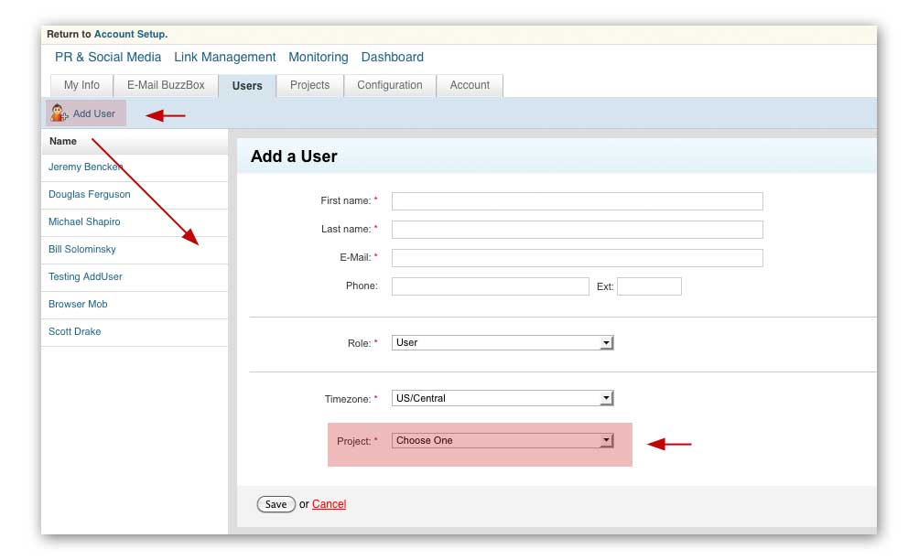Open Link Management section

224,58
